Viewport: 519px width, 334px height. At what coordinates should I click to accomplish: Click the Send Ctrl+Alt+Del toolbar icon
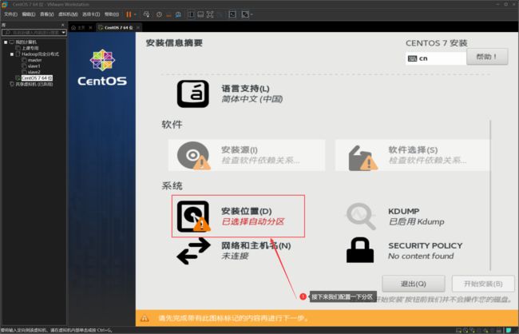(x=146, y=14)
